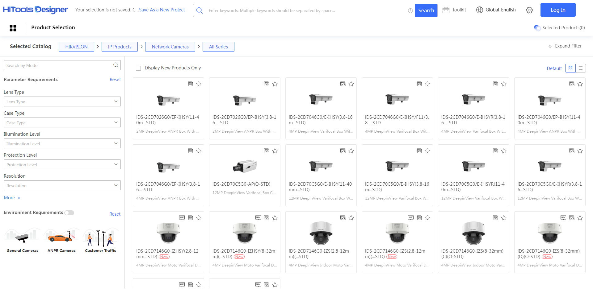Open the Resolution dropdown
Image resolution: width=593 pixels, height=289 pixels.
(x=62, y=185)
